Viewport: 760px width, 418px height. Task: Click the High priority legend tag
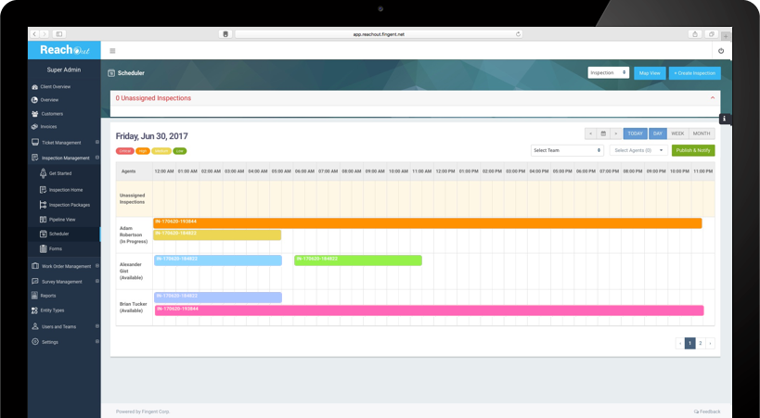[143, 151]
